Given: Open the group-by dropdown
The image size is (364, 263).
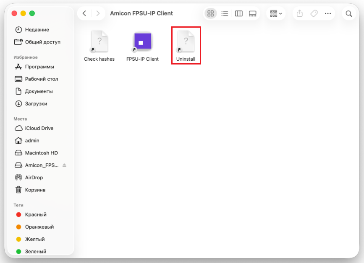Looking at the screenshot, I should [x=276, y=13].
